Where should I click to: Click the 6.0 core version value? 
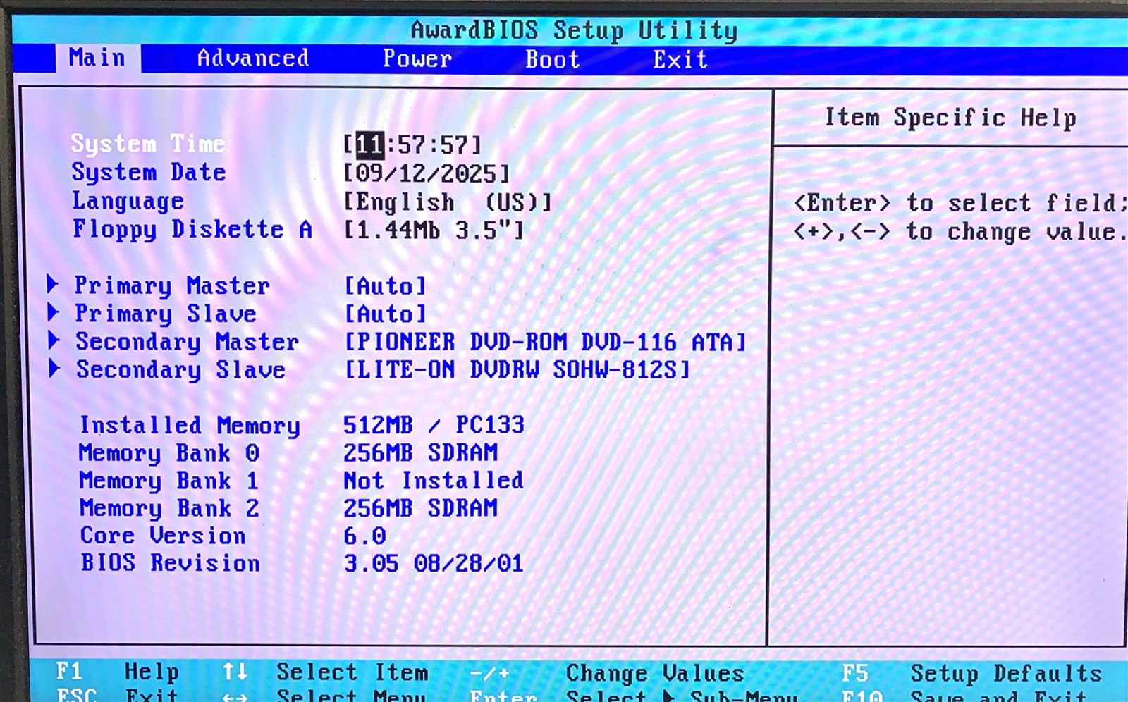(x=364, y=536)
